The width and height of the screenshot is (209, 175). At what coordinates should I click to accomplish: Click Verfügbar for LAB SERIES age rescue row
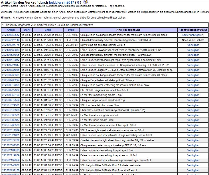click(x=193, y=90)
